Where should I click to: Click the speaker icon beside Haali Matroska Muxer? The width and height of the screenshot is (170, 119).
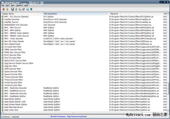tap(2, 107)
